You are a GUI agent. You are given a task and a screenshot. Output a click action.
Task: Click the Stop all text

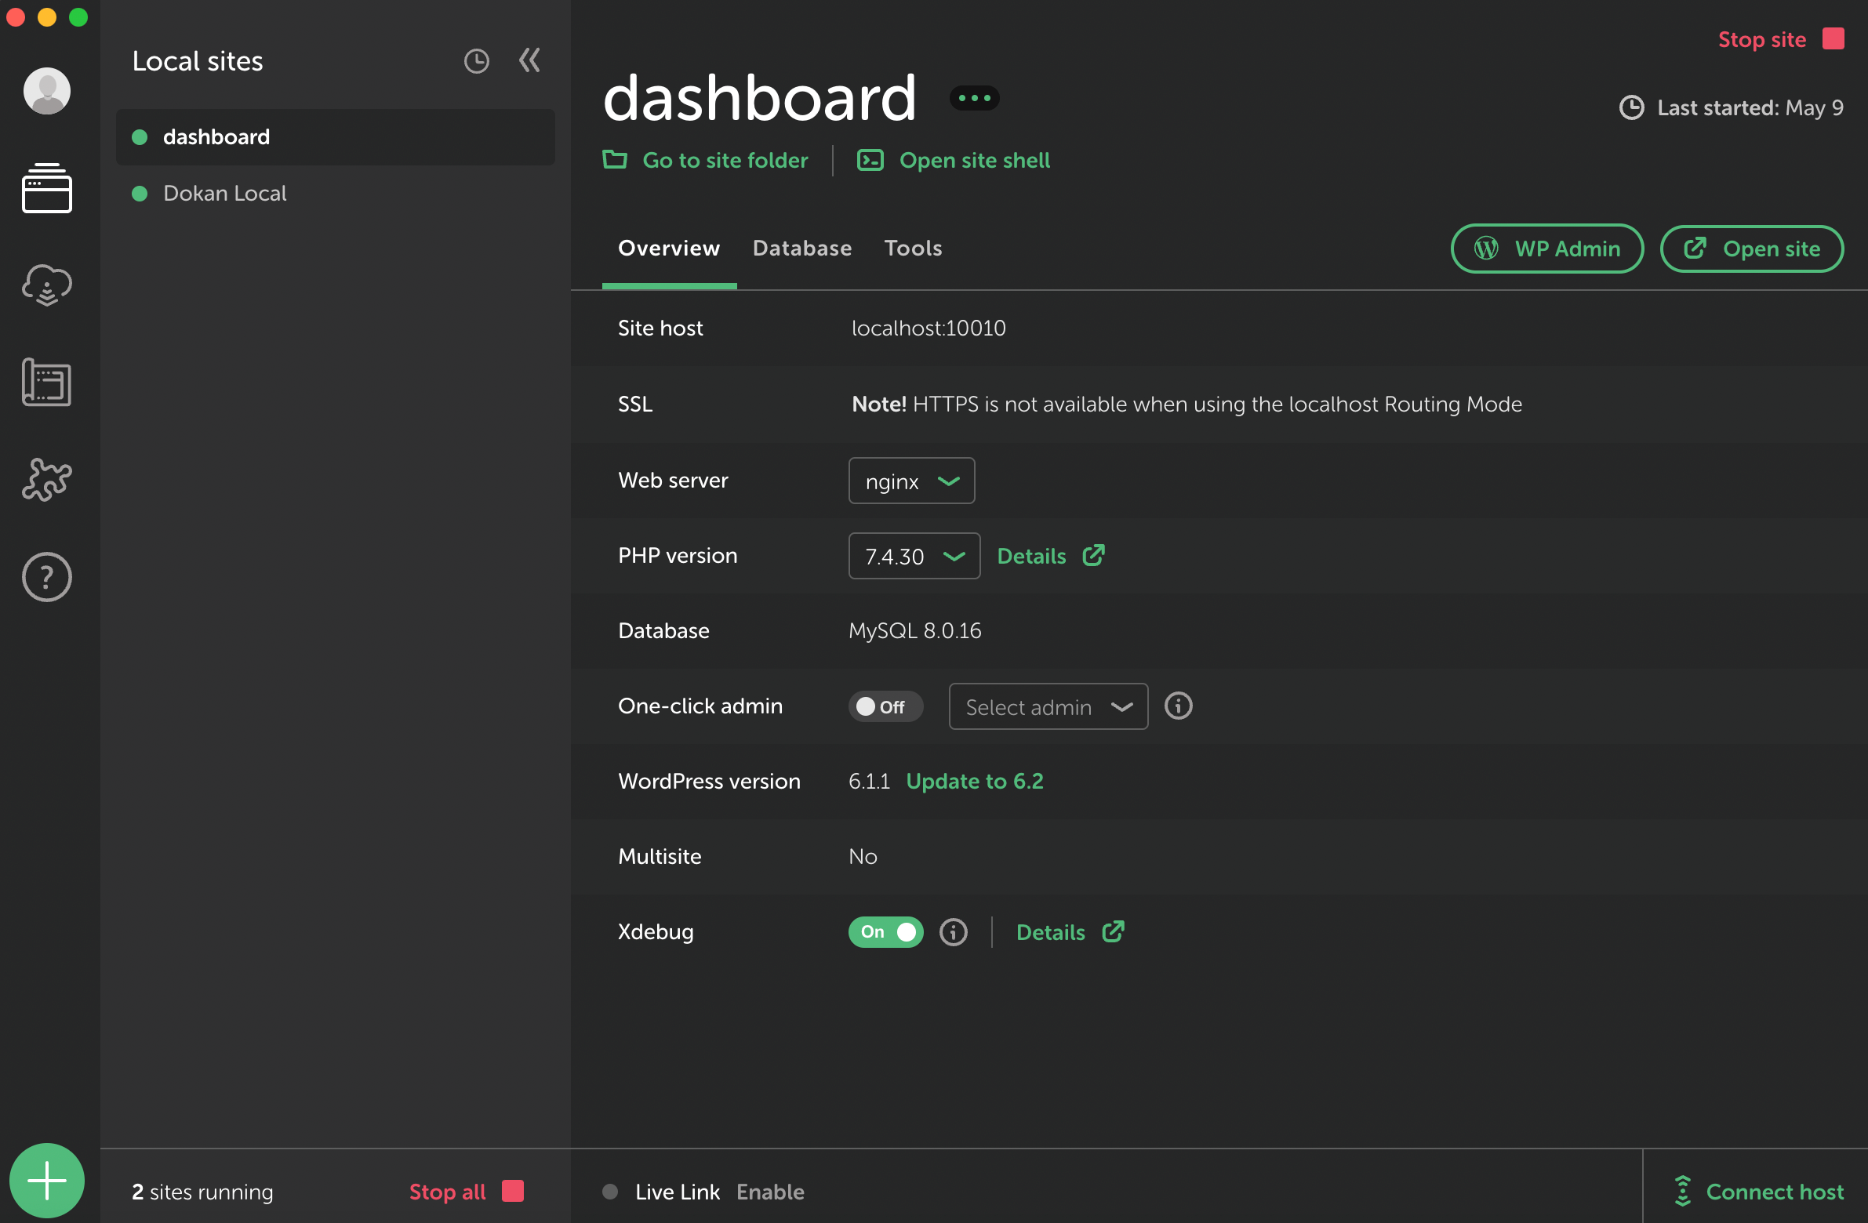(447, 1192)
